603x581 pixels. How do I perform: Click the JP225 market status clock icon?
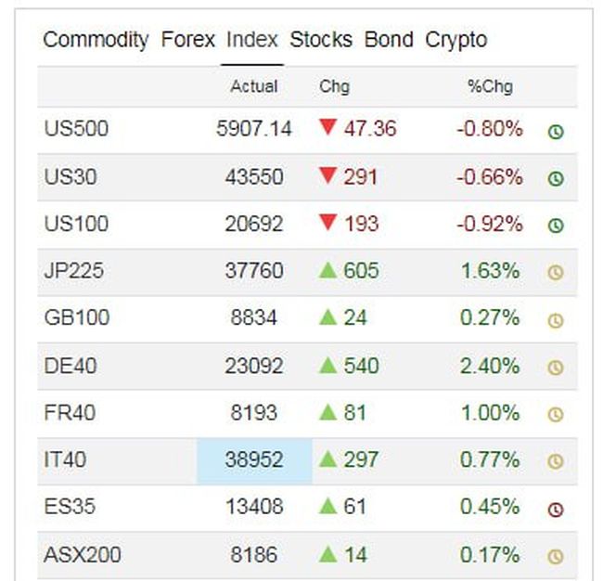tap(556, 273)
